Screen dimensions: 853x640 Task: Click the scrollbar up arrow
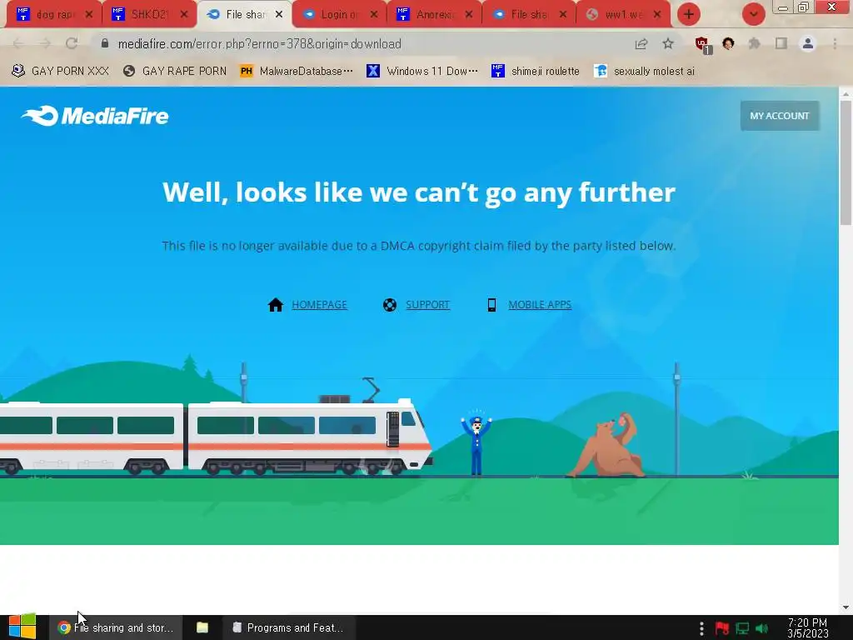pyautogui.click(x=846, y=93)
